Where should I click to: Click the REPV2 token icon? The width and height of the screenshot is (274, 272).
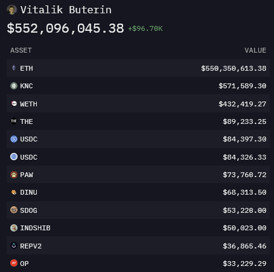[x=14, y=245]
